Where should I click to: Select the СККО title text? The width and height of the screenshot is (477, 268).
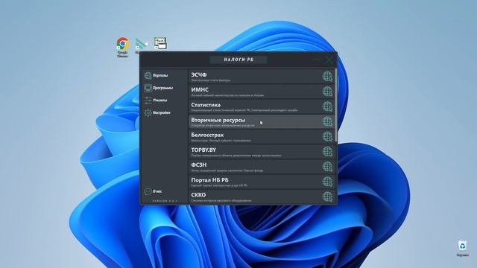click(198, 195)
